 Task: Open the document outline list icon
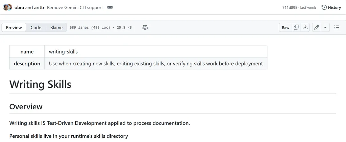point(337,28)
